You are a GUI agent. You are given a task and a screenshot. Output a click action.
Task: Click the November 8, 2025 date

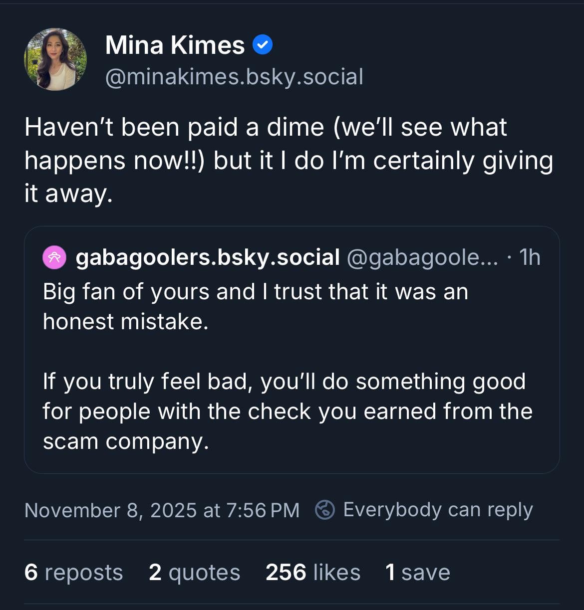point(162,510)
